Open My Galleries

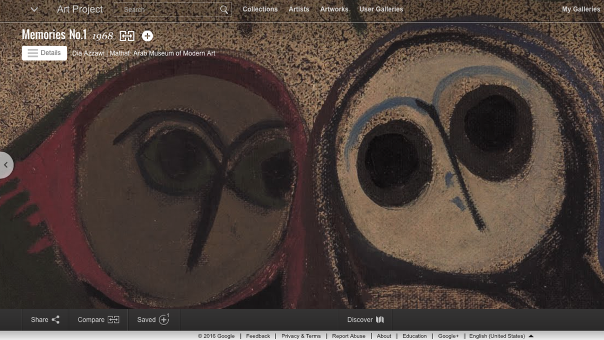point(581,9)
